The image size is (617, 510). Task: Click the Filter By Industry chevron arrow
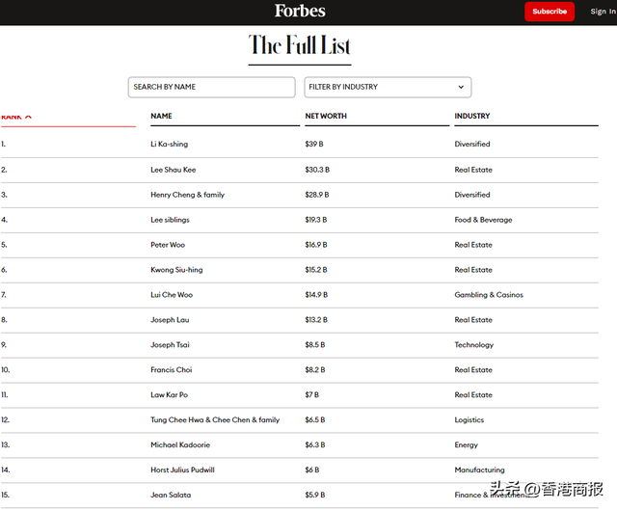pos(461,87)
